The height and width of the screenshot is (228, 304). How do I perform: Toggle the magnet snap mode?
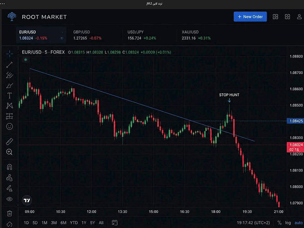click(10, 167)
